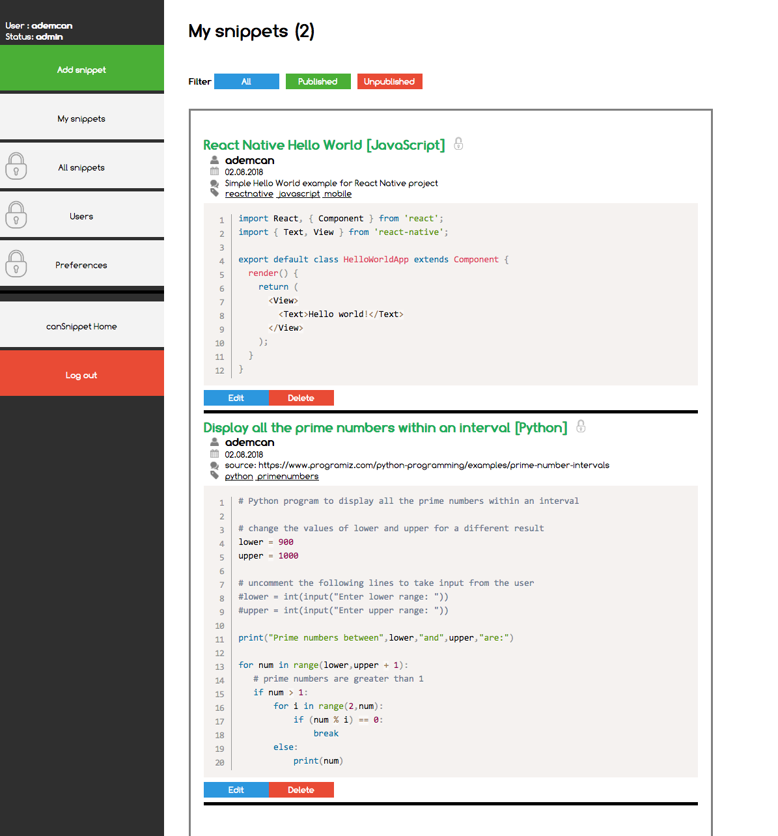Click the lock icon beside All snippets

coord(16,167)
